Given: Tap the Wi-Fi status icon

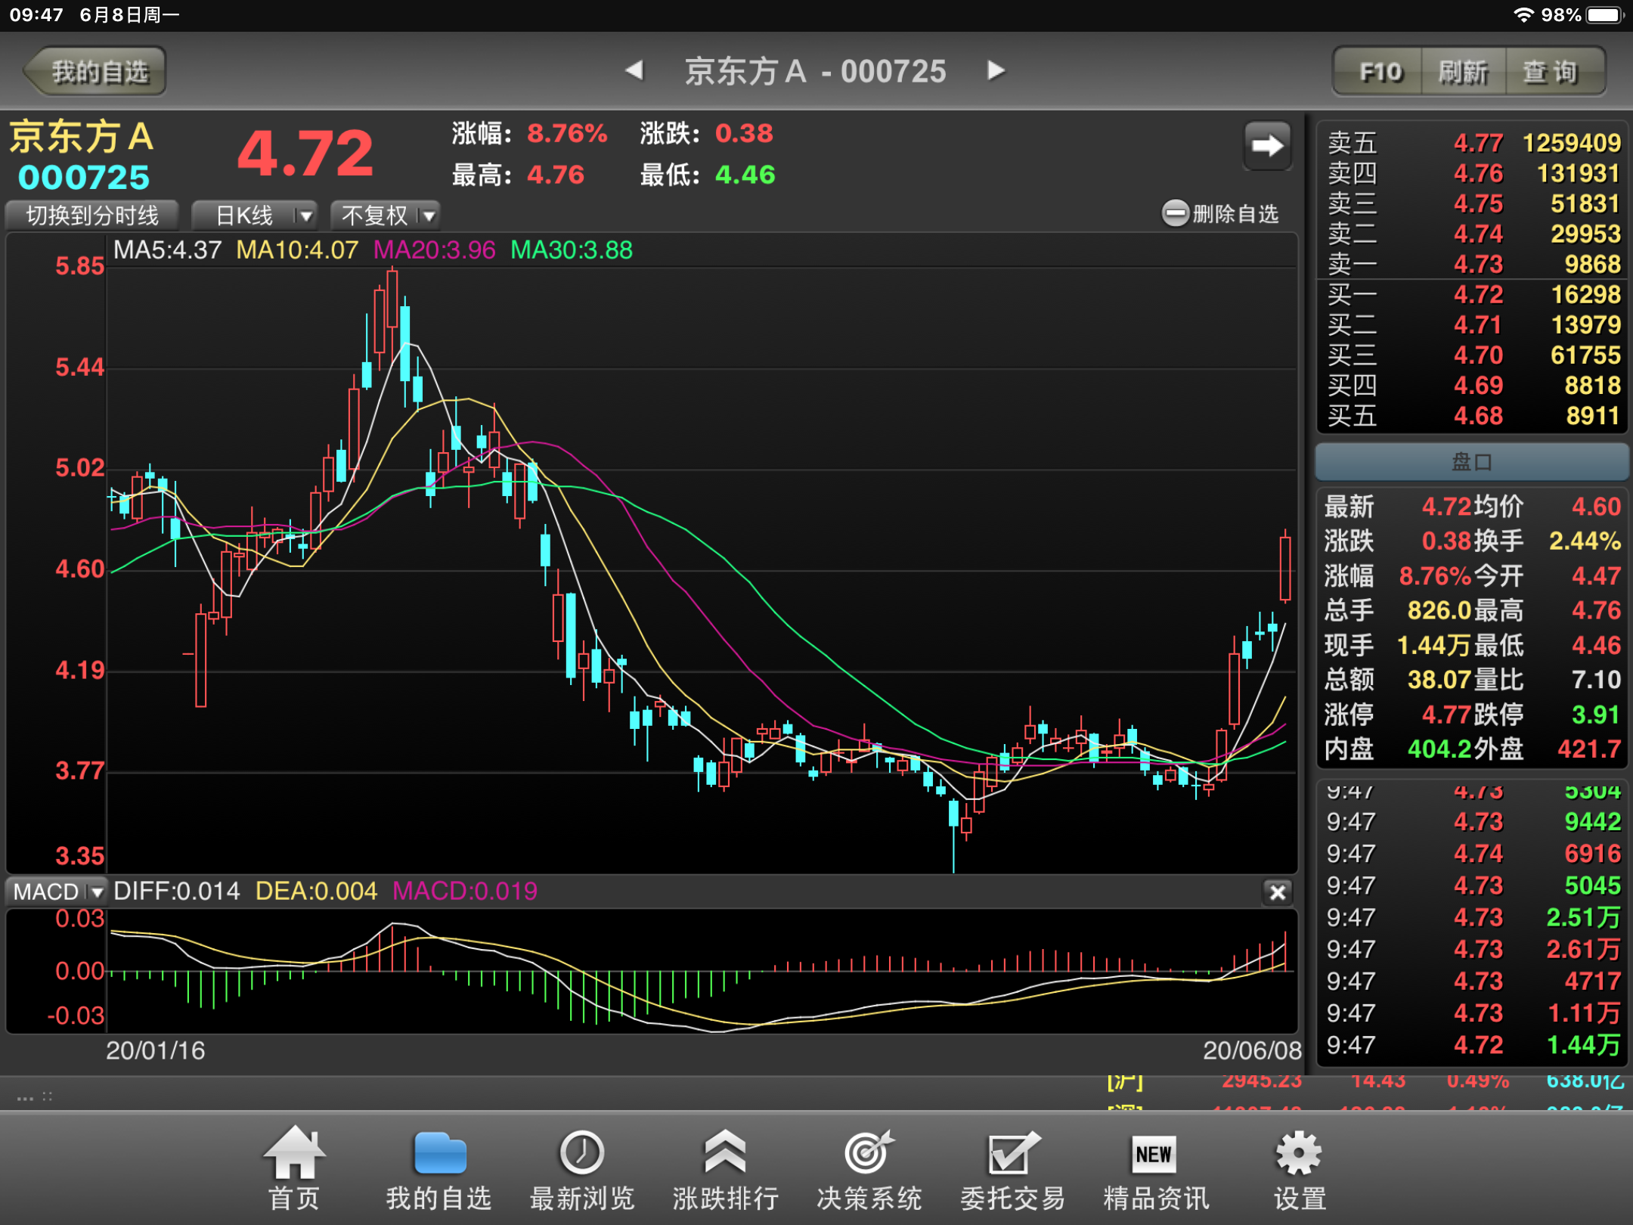Looking at the screenshot, I should [x=1524, y=14].
